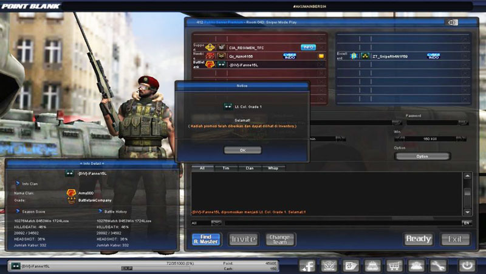Switch to the Whisp chat tab
Image resolution: width=486 pixels, height=274 pixels.
273,168
